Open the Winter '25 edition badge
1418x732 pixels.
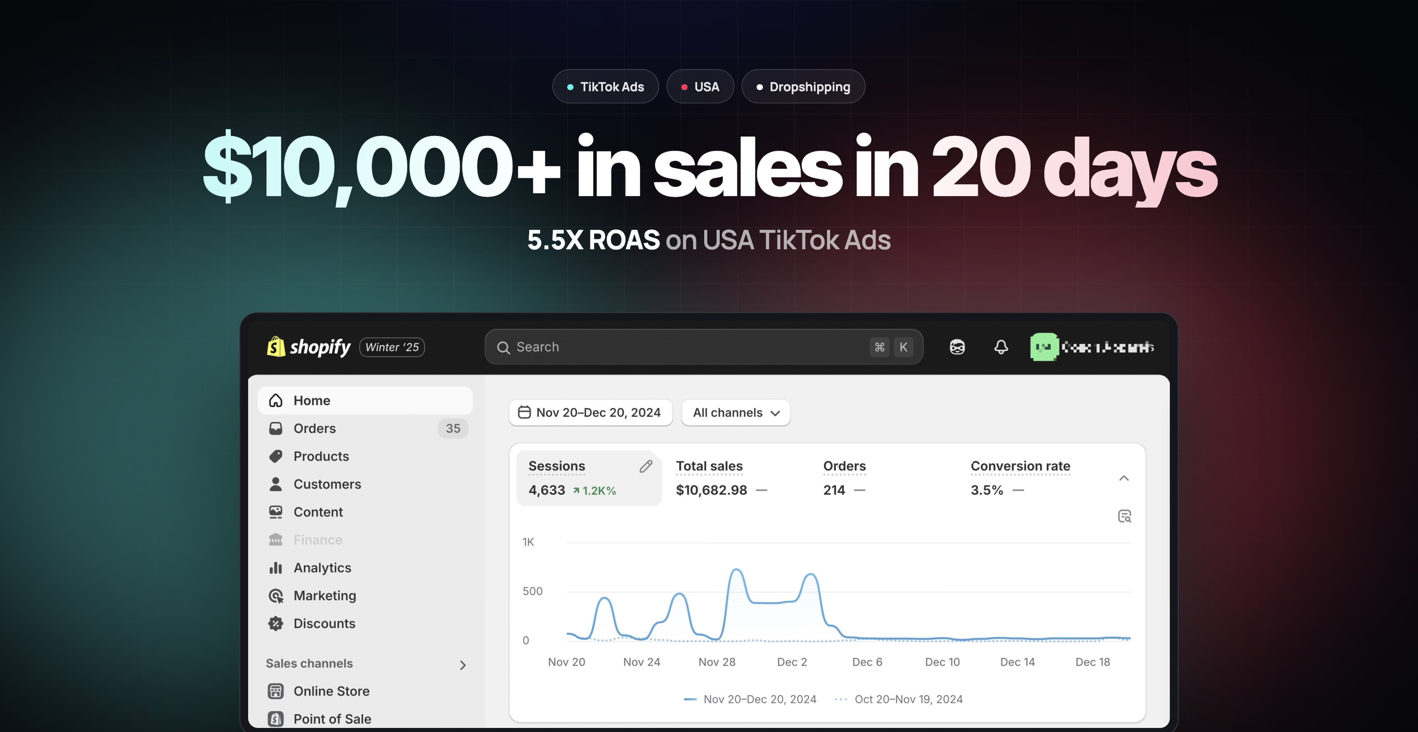pos(392,347)
